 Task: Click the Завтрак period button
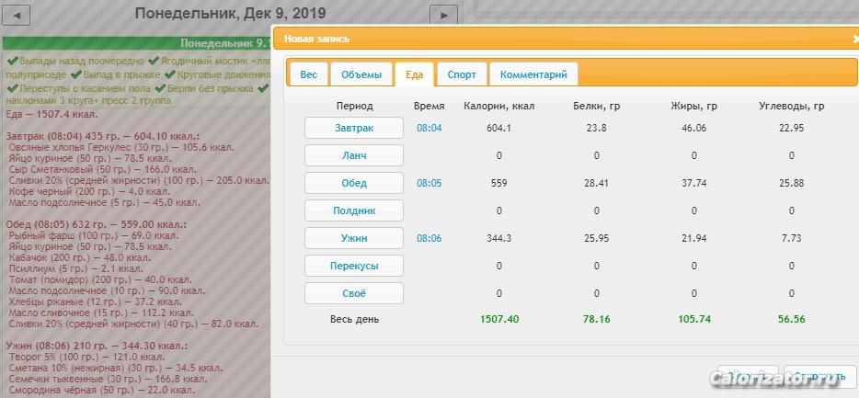pyautogui.click(x=354, y=128)
